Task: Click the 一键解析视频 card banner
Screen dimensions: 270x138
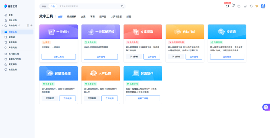Action: tap(101, 32)
